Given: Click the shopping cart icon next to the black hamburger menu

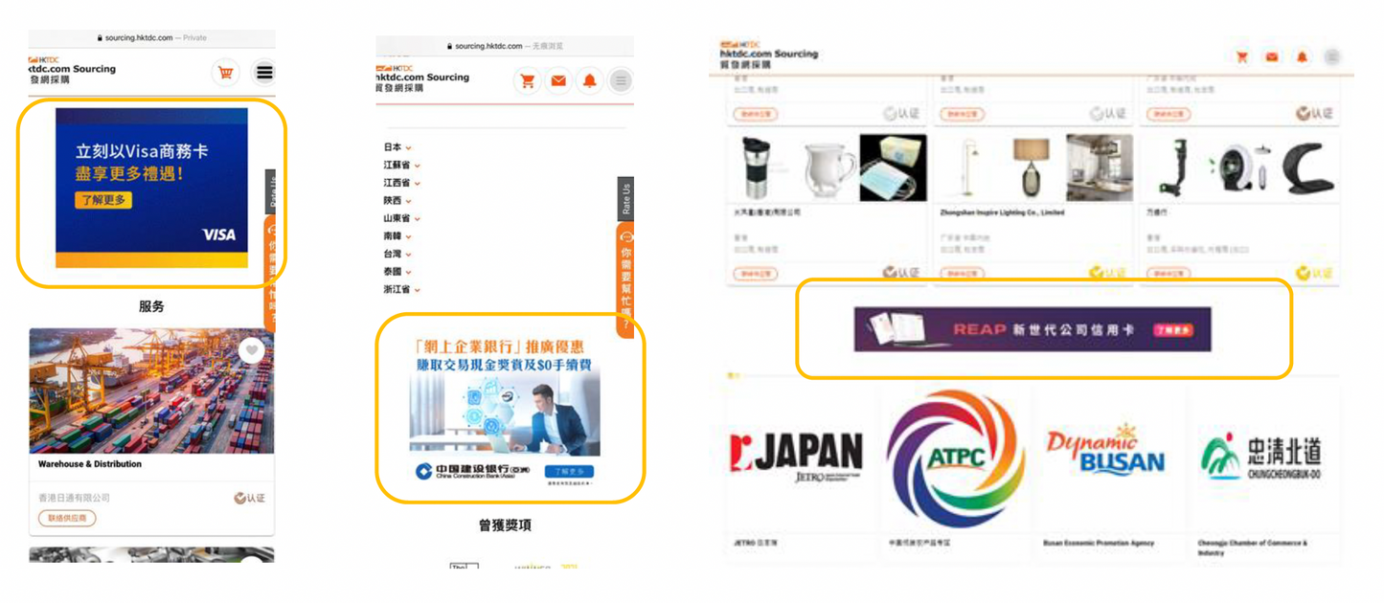Looking at the screenshot, I should (x=225, y=73).
